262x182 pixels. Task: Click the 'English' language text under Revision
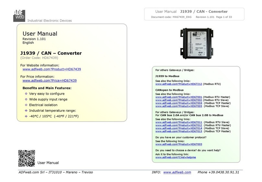click(x=28, y=43)
